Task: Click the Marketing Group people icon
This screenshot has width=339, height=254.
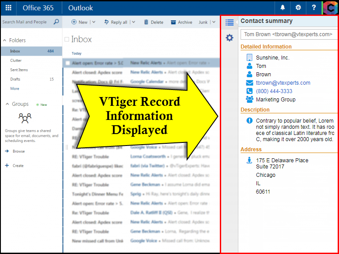Action: tap(249, 99)
